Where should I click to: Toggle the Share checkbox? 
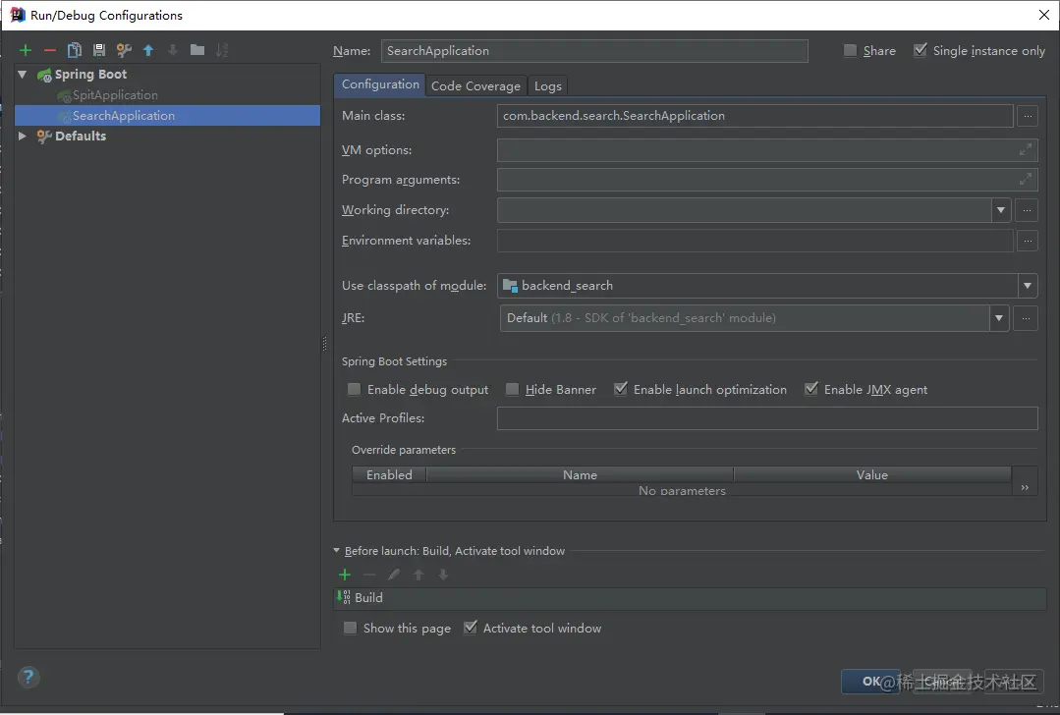point(851,51)
